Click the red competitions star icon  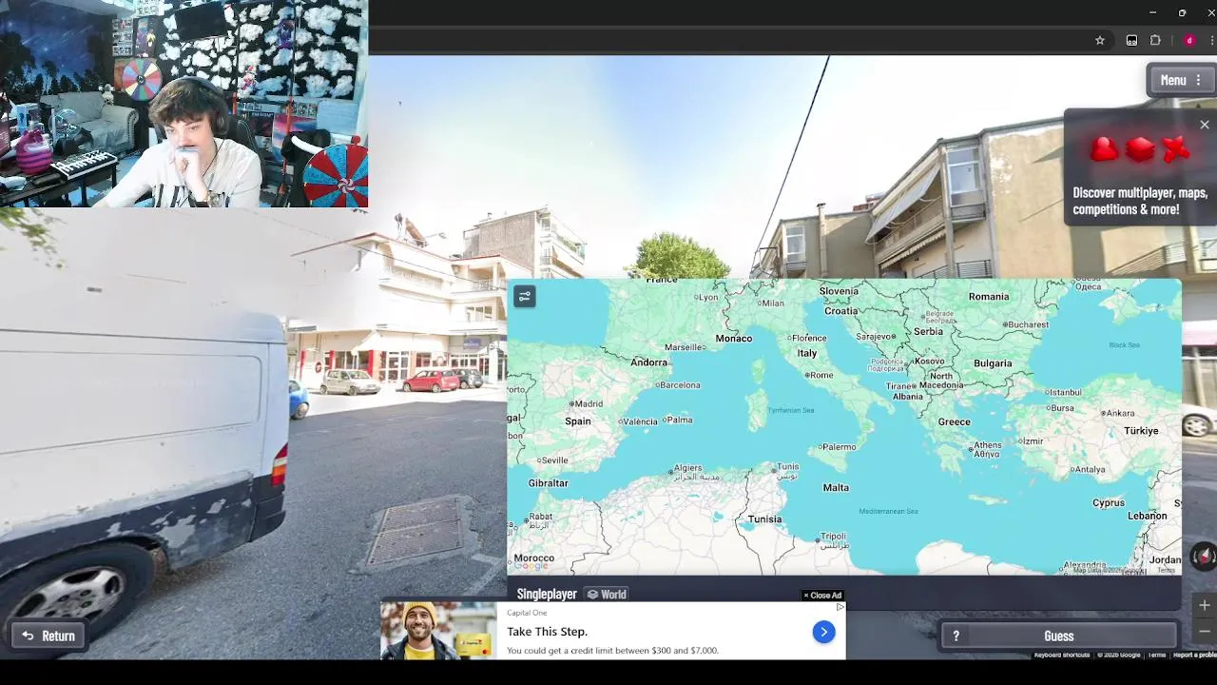(x=1176, y=149)
